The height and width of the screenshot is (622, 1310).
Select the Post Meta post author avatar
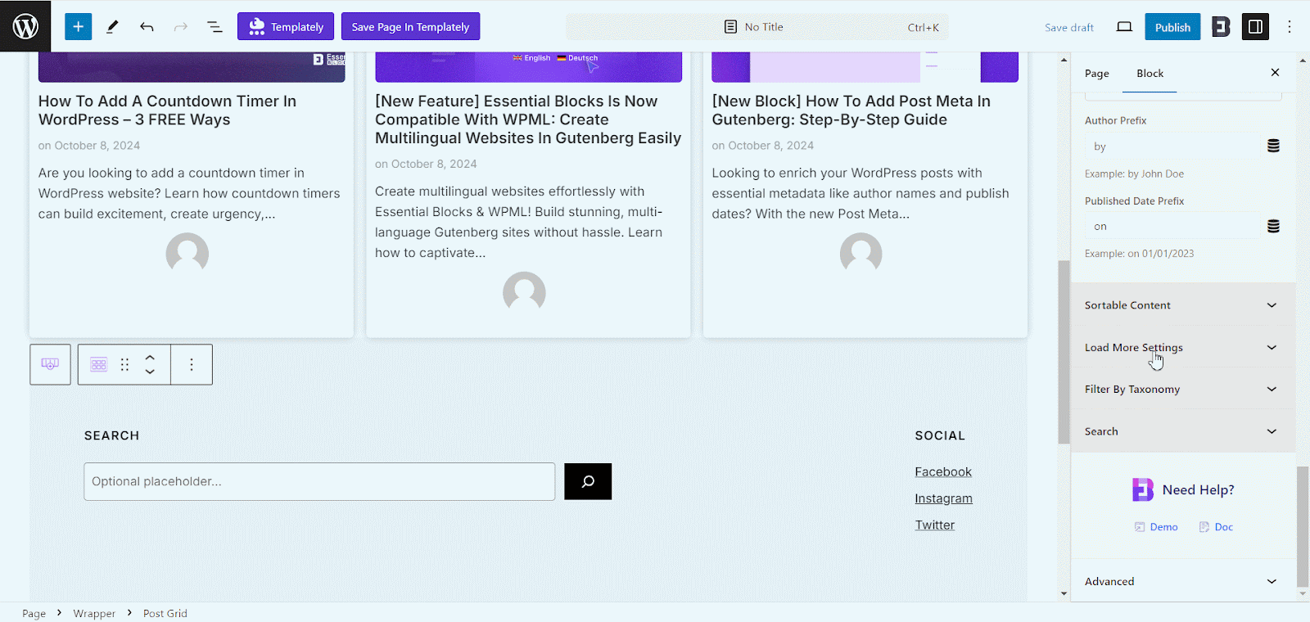click(861, 254)
